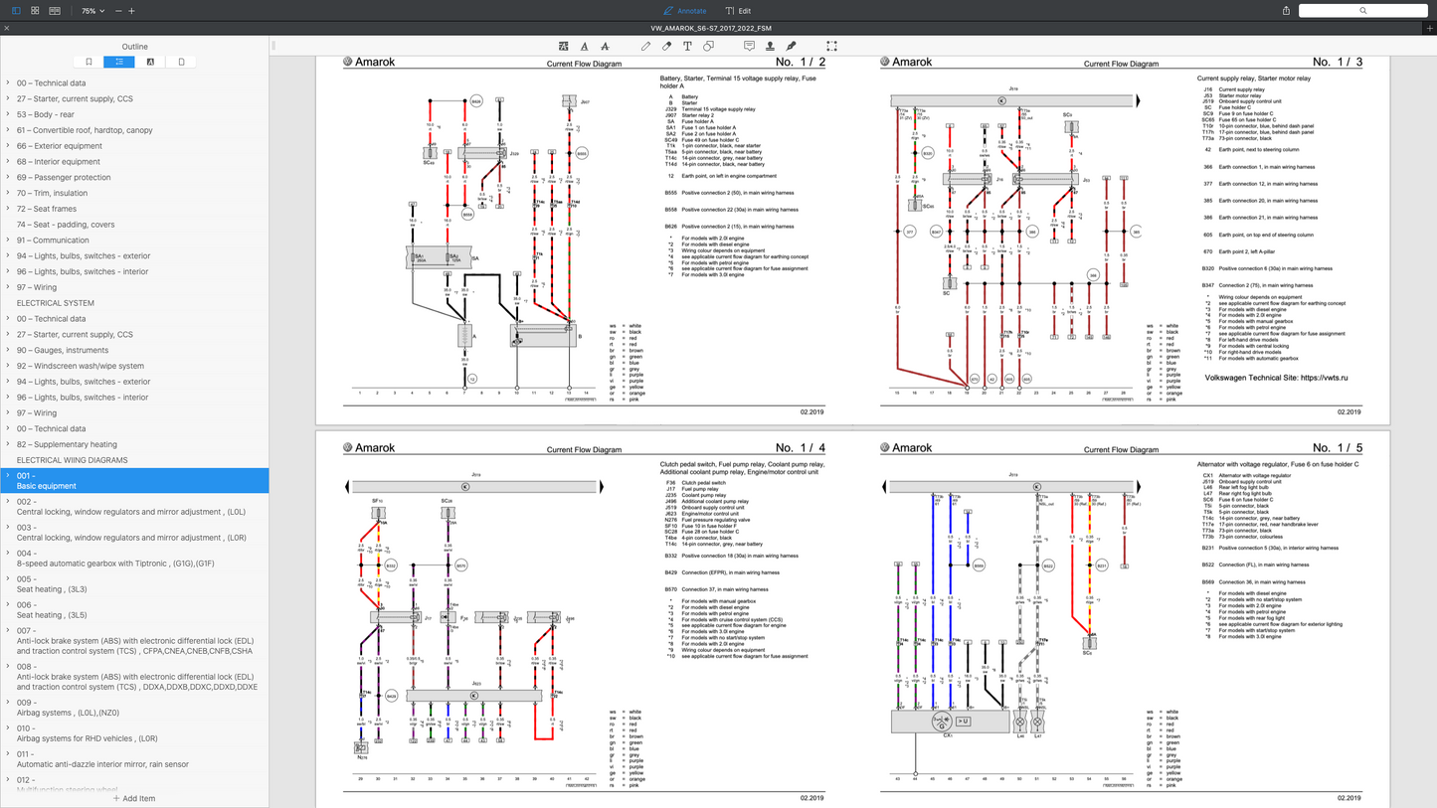Switch to two-page view mode
The width and height of the screenshot is (1437, 808).
(55, 11)
